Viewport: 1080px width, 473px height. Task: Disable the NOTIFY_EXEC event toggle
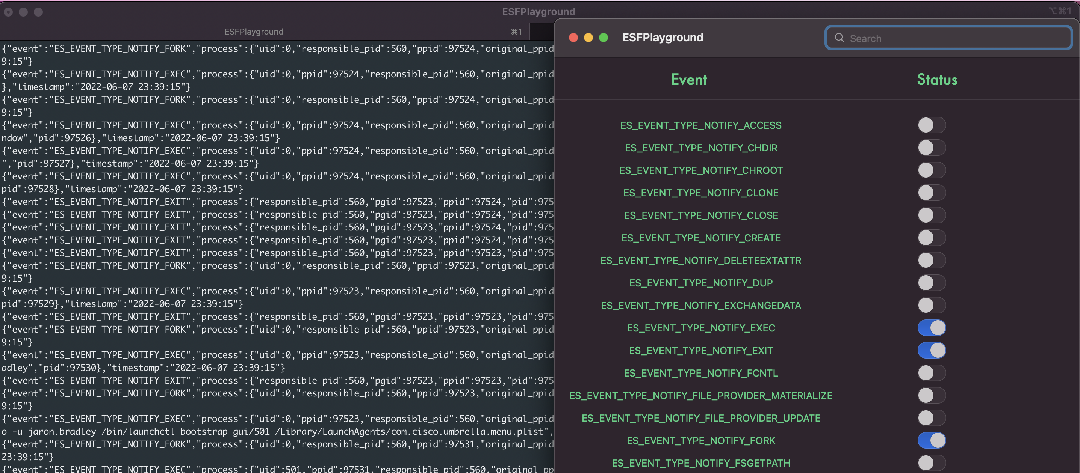pos(931,328)
